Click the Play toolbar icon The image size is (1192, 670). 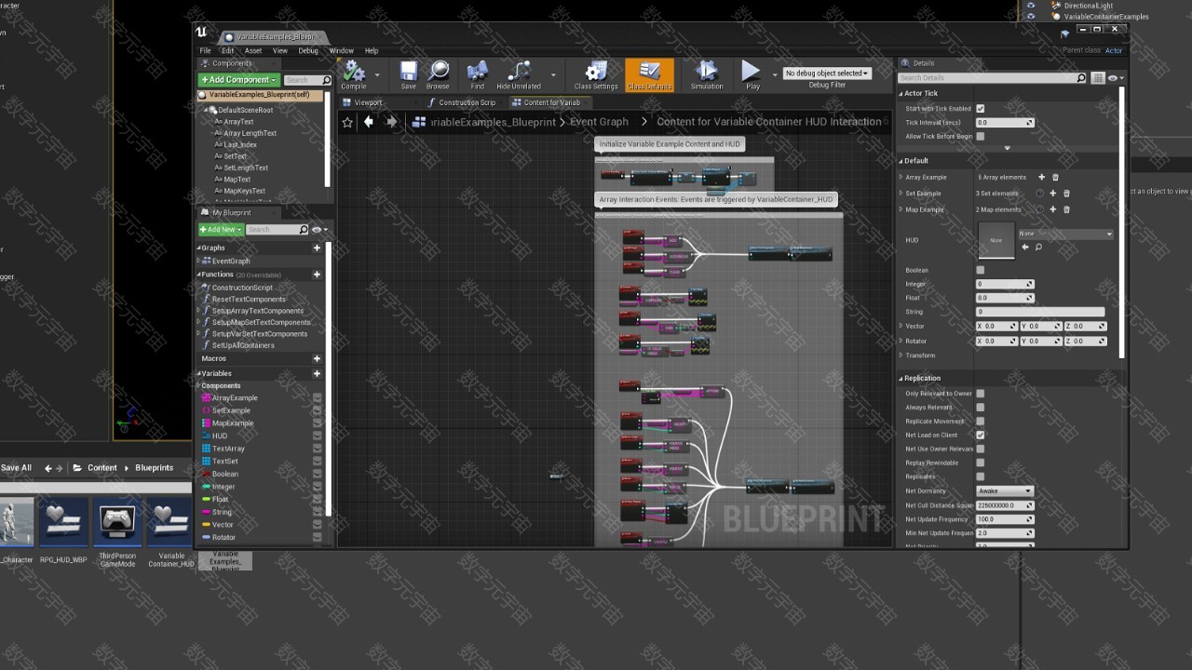point(752,73)
